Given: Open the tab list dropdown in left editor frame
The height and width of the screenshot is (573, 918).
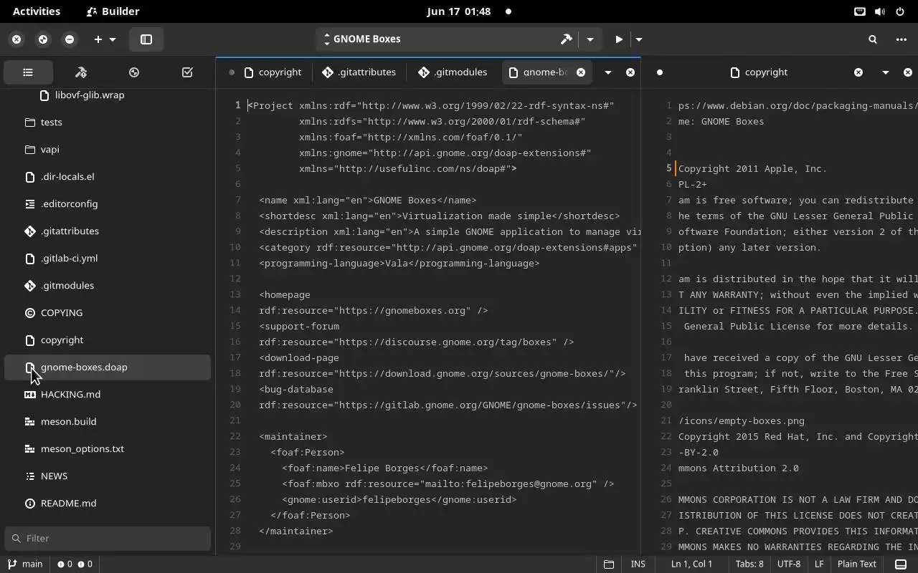Looking at the screenshot, I should click(x=608, y=72).
